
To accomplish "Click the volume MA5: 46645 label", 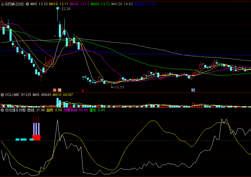I will click(42, 95).
